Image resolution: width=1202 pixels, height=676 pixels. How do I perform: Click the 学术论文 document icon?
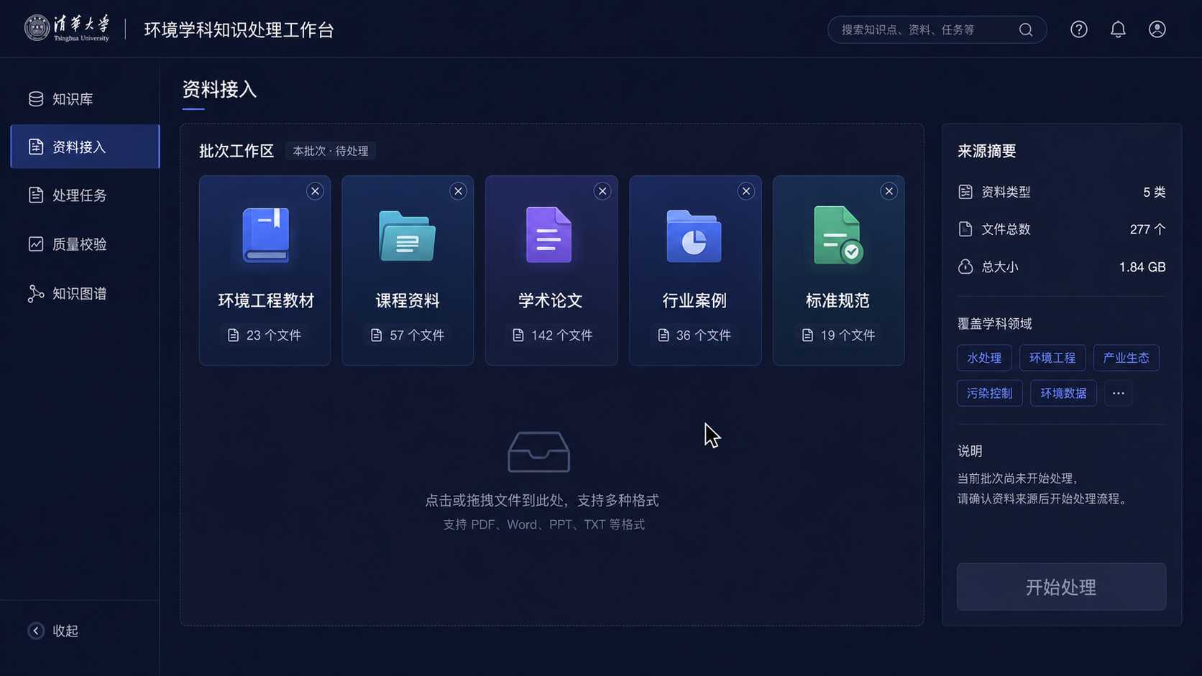[549, 235]
